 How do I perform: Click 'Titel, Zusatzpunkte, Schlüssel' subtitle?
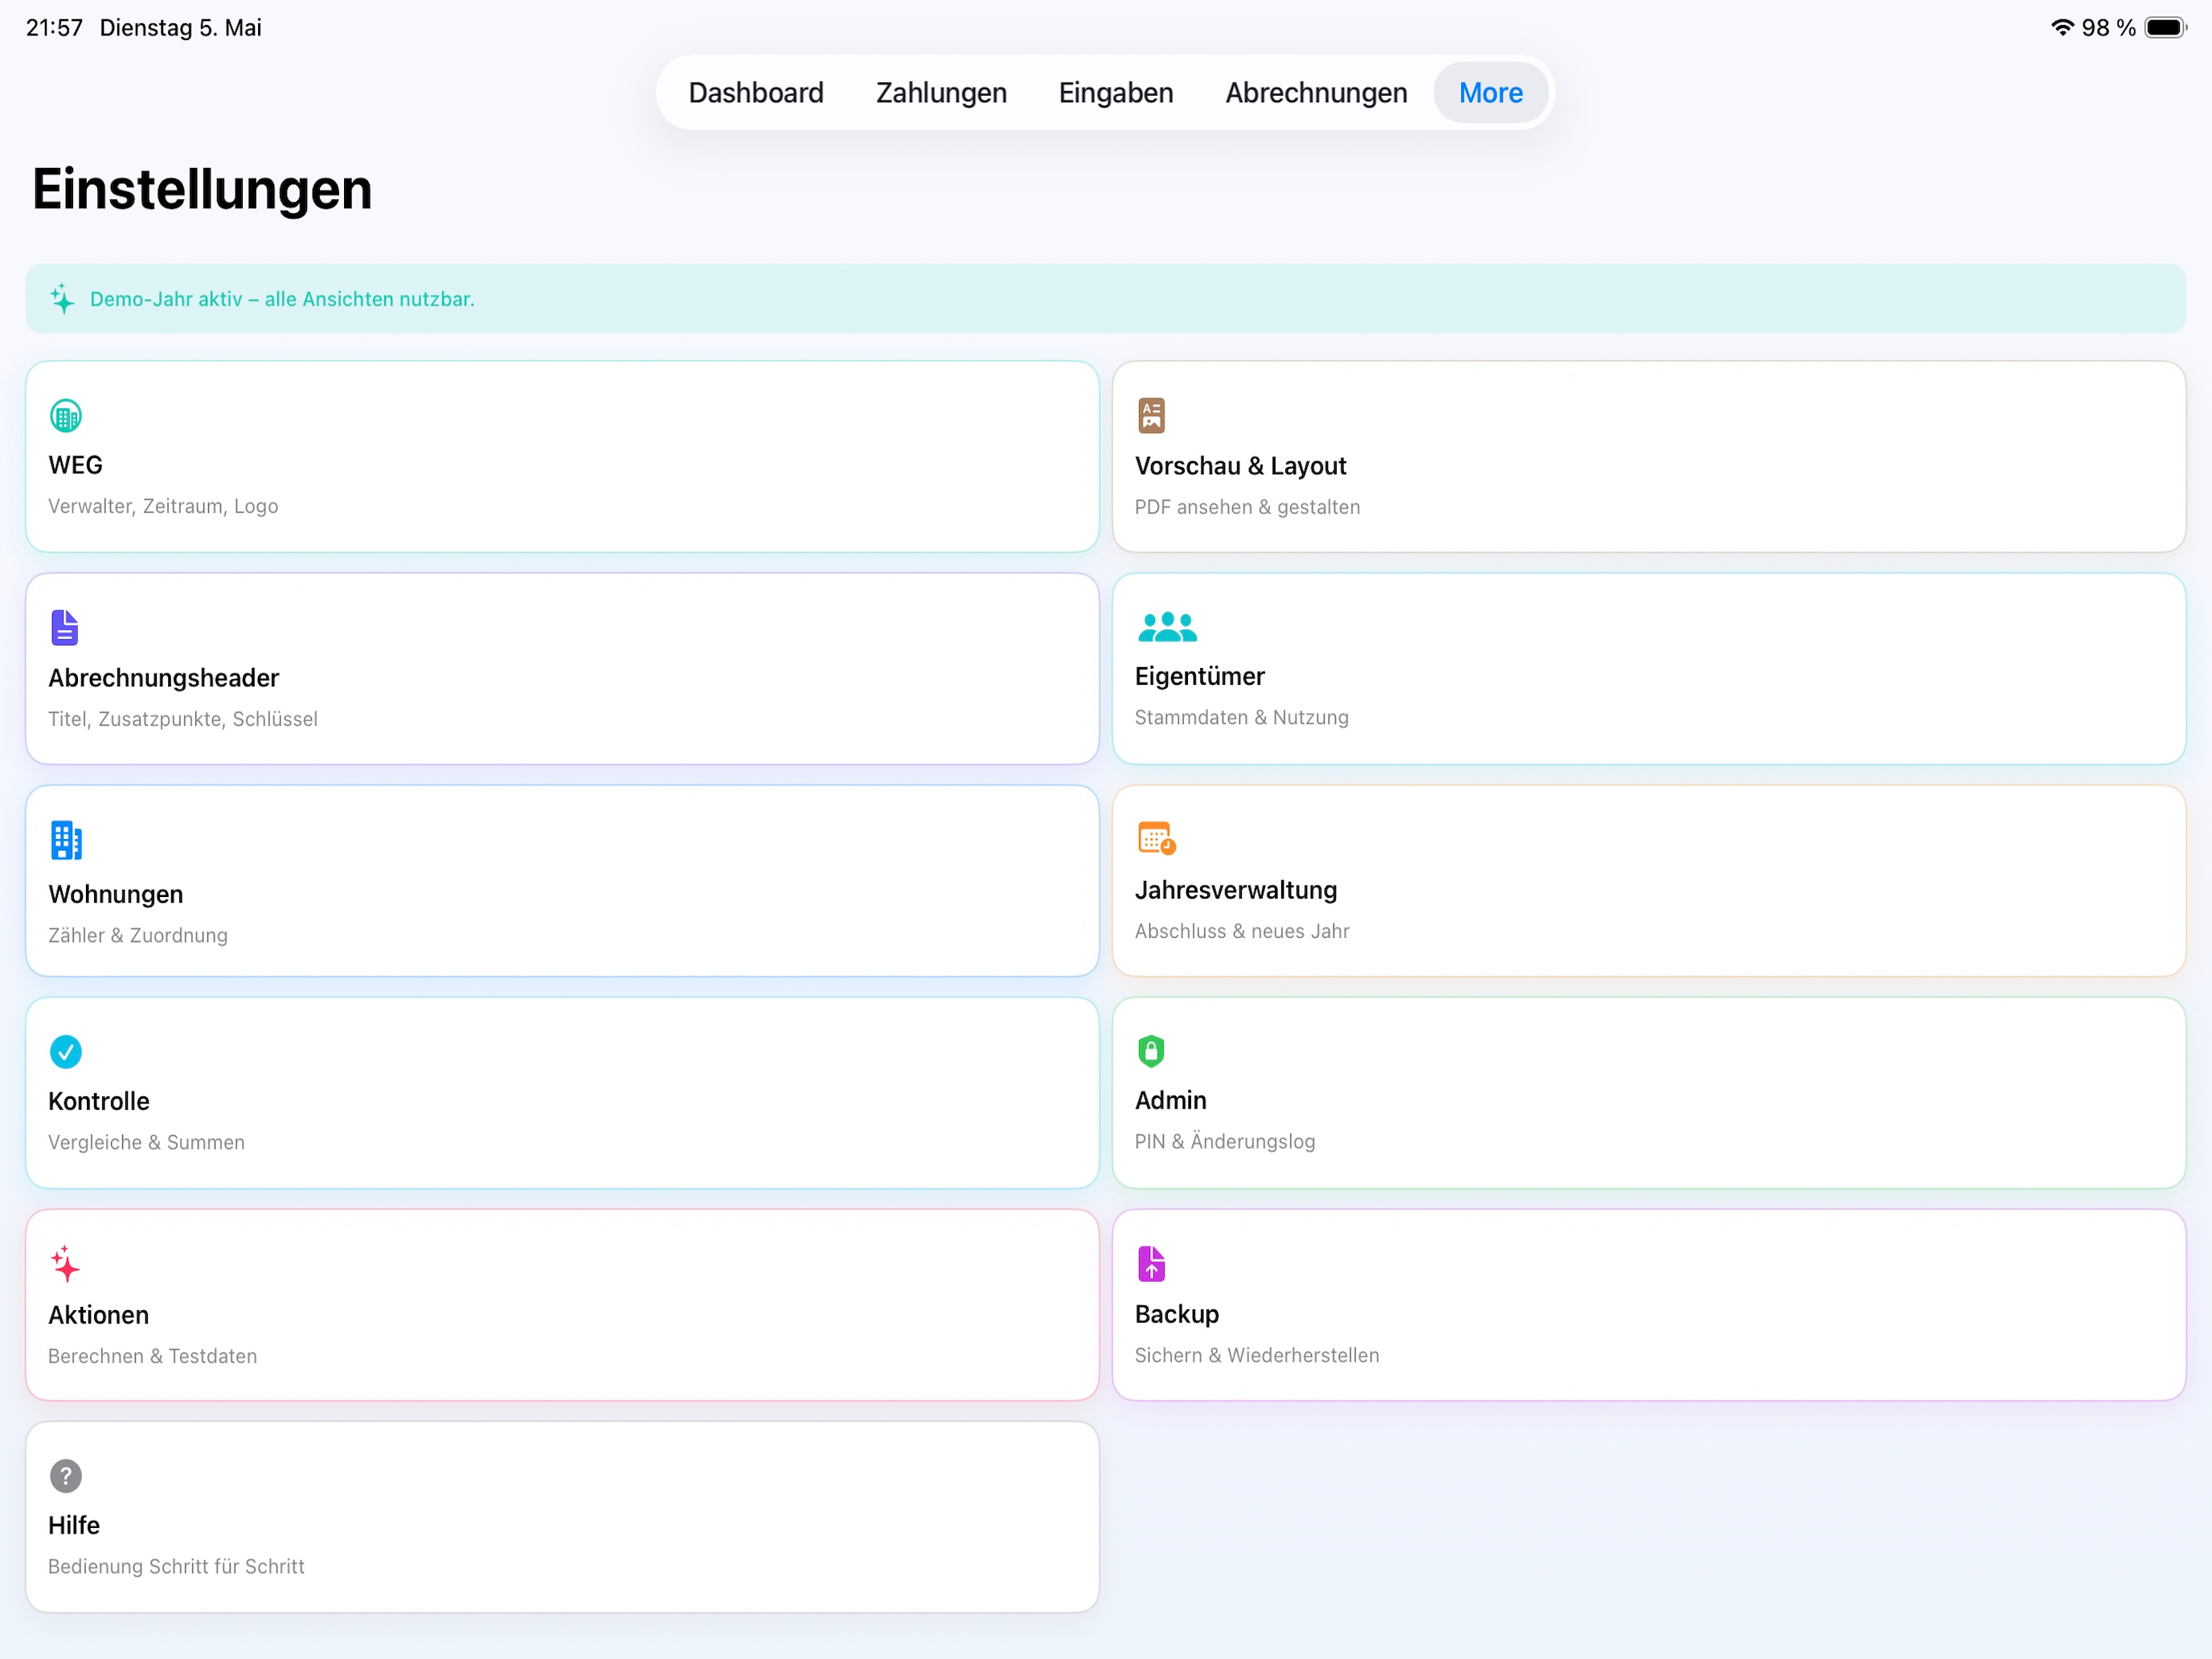(x=183, y=719)
